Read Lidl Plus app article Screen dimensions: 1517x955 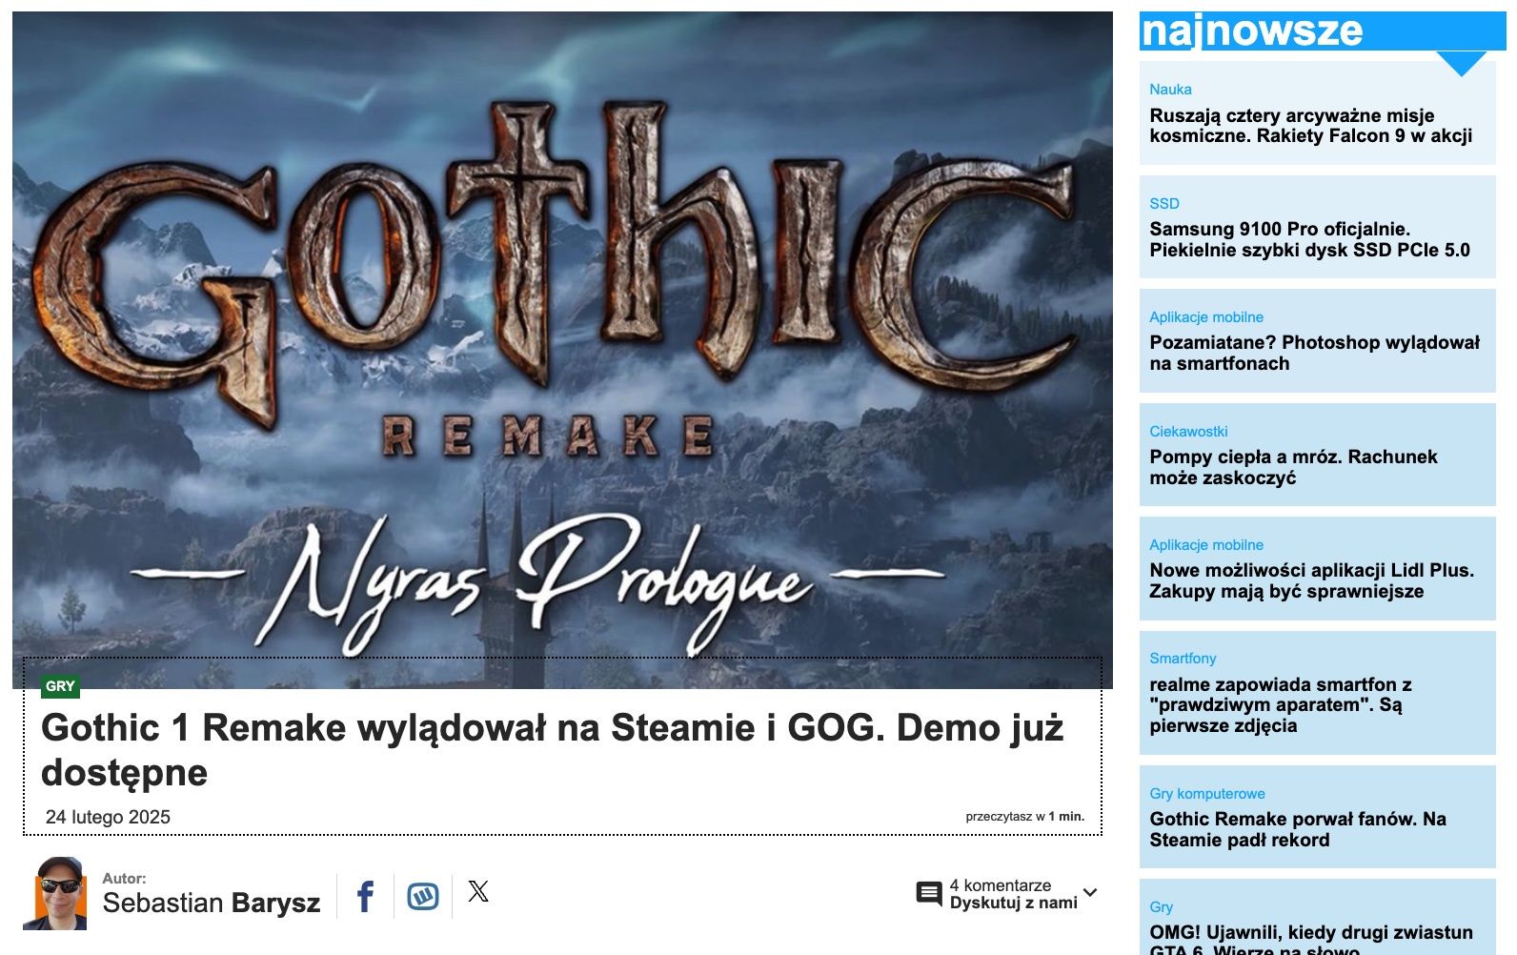point(1311,580)
